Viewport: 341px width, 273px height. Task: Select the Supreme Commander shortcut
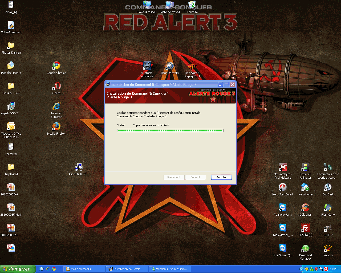coord(147,70)
